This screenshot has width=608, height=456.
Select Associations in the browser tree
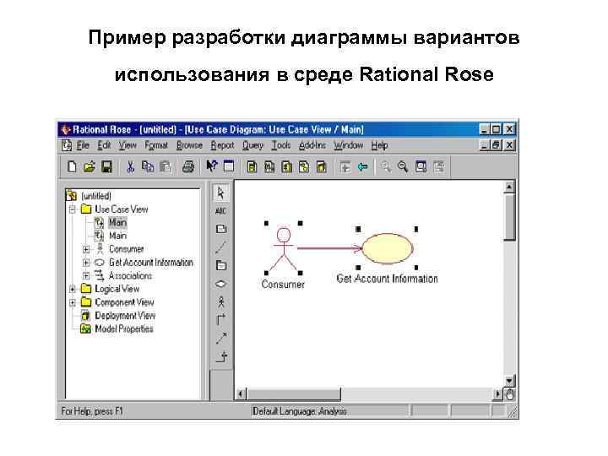click(130, 275)
